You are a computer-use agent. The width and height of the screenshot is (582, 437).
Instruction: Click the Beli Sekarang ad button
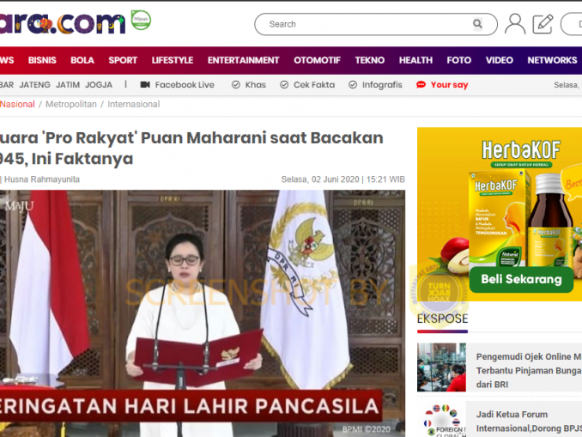tap(521, 279)
